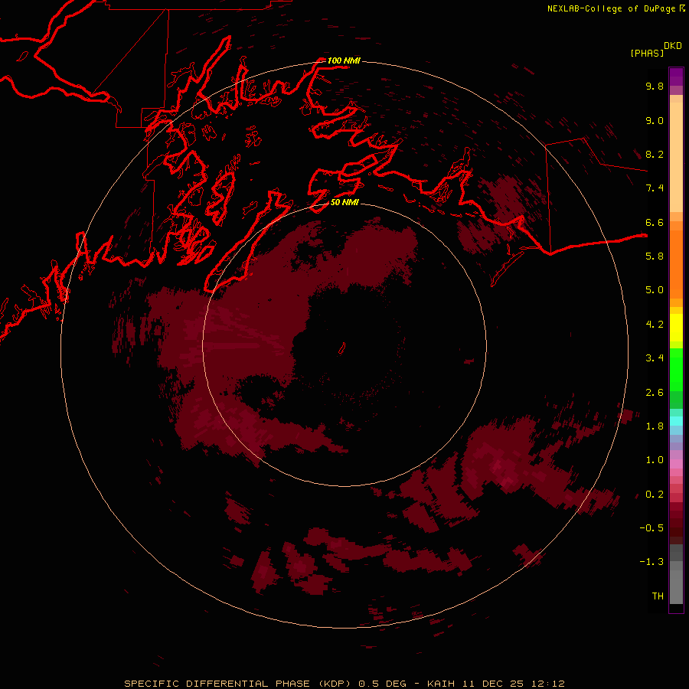Click the 9.0 scale label
689x689 pixels.
[x=655, y=120]
